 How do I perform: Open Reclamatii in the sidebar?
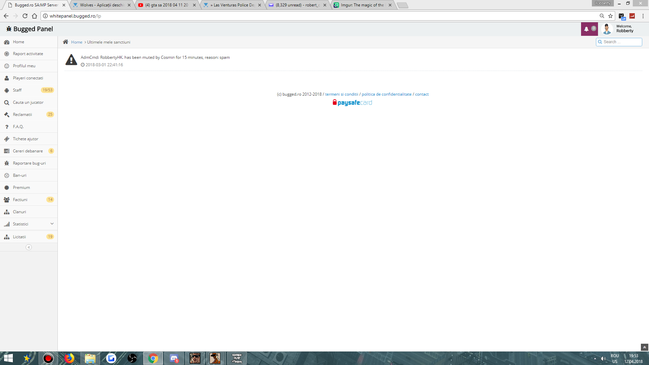22,115
